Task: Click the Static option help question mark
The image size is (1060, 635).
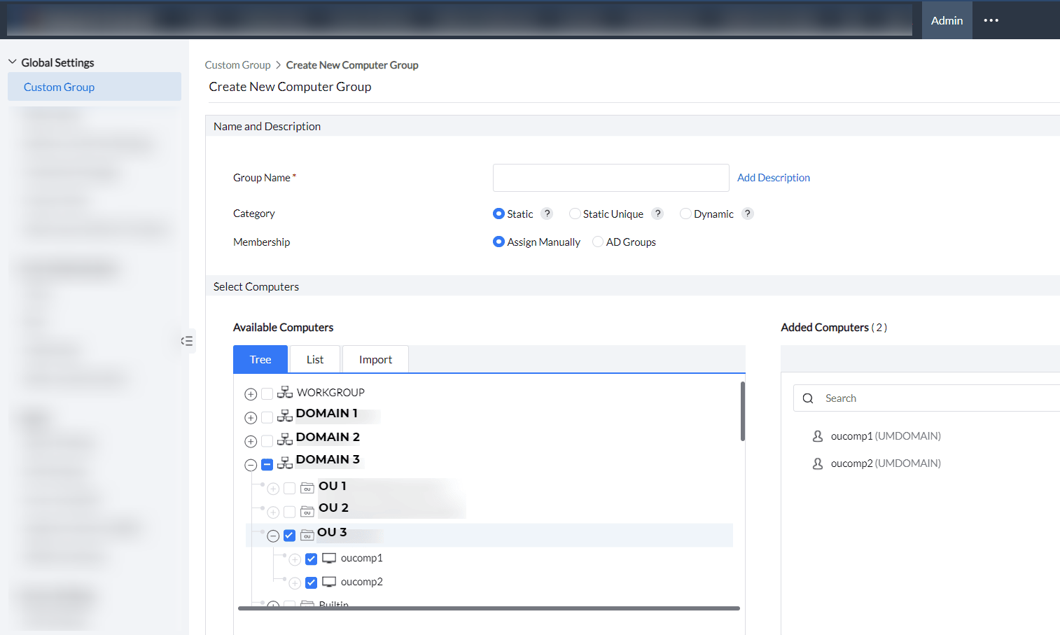Action: click(547, 214)
